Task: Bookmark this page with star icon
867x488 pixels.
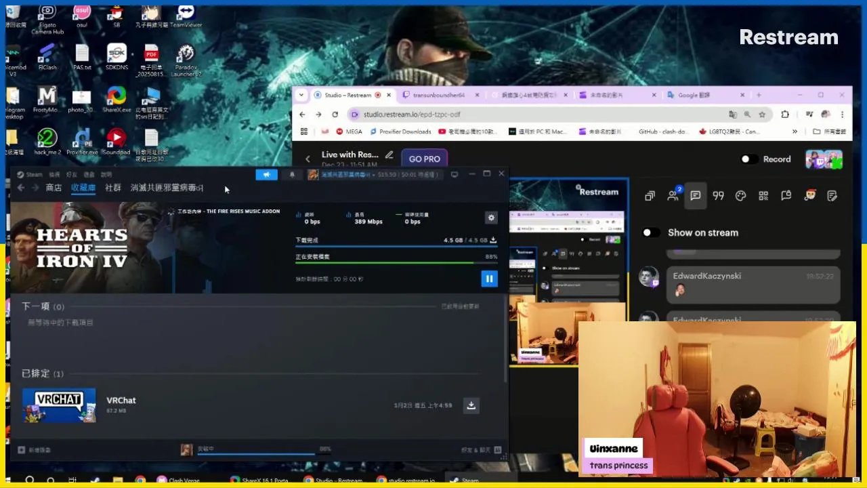Action: click(762, 115)
